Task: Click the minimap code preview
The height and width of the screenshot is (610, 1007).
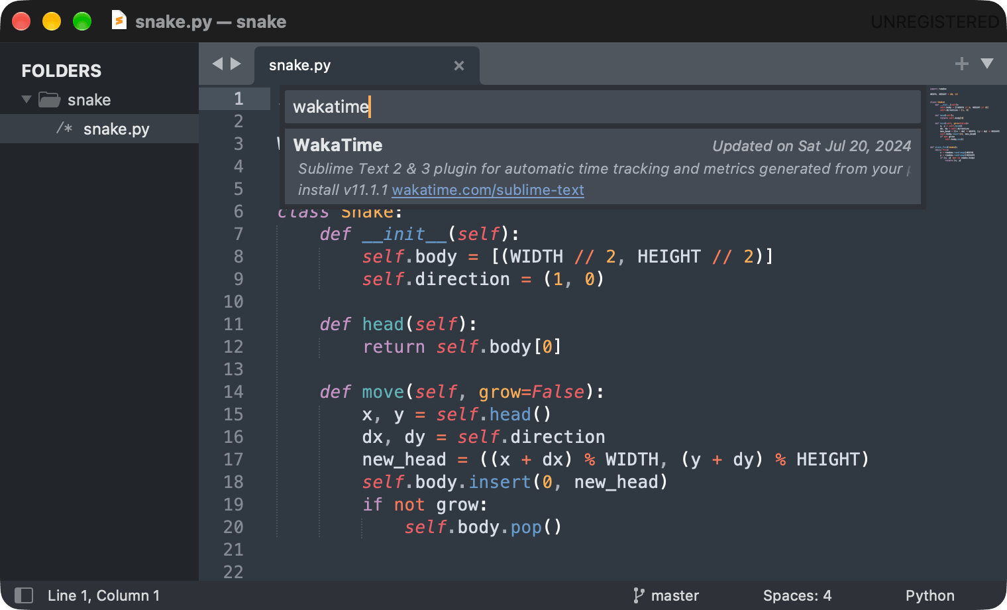Action: click(x=964, y=124)
